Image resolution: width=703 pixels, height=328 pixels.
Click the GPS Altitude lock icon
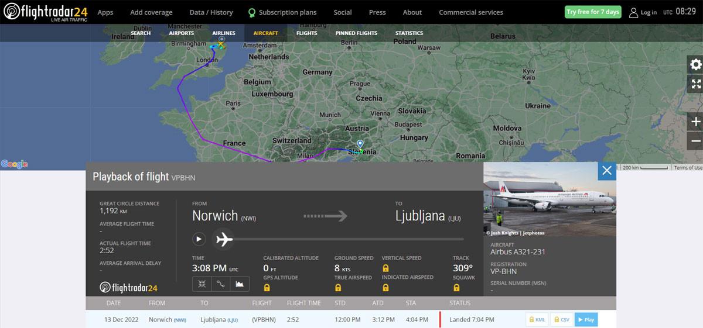267,288
